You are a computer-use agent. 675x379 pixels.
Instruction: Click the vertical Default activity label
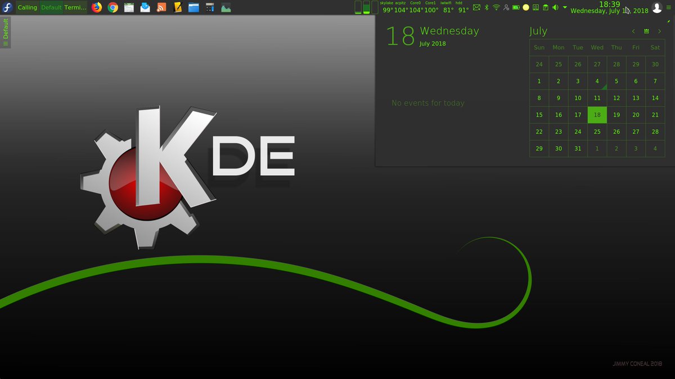(x=6, y=32)
